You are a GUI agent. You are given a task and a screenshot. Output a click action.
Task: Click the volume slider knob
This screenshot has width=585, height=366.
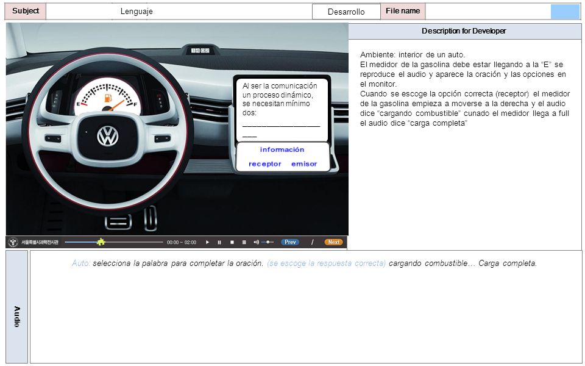[268, 242]
